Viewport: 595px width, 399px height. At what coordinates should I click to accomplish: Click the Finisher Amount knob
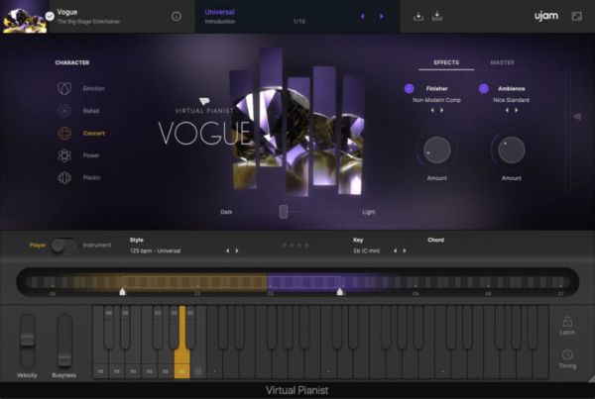pos(436,150)
